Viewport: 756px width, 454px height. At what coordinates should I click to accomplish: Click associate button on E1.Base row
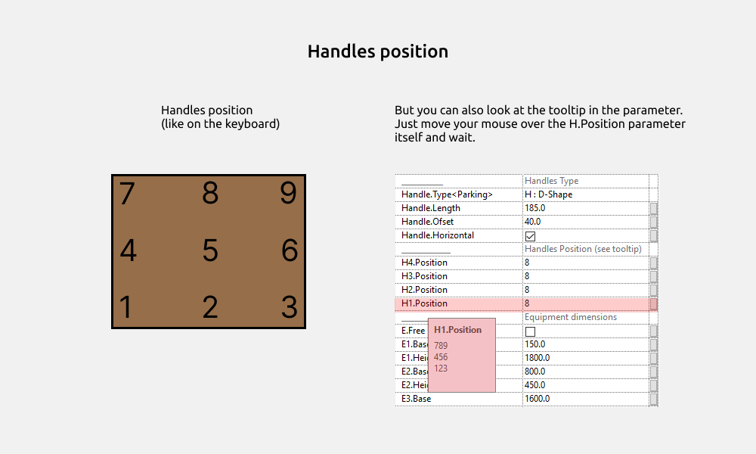654,344
